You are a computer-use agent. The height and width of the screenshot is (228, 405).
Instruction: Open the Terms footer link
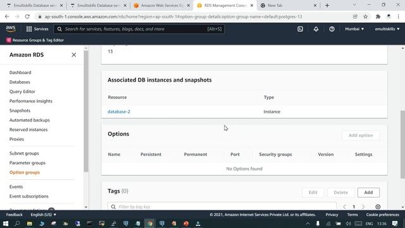click(352, 215)
